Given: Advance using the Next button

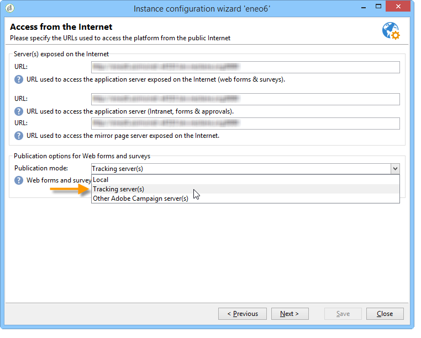Looking at the screenshot, I should [290, 314].
